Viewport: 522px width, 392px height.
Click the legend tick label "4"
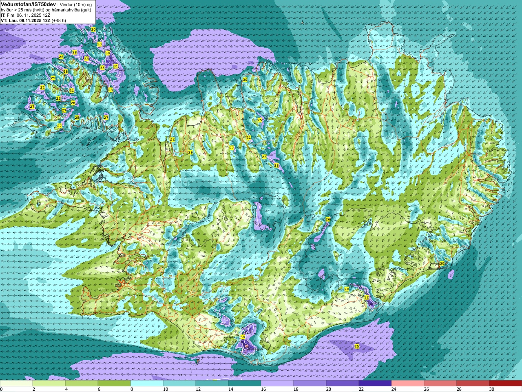tap(66, 389)
